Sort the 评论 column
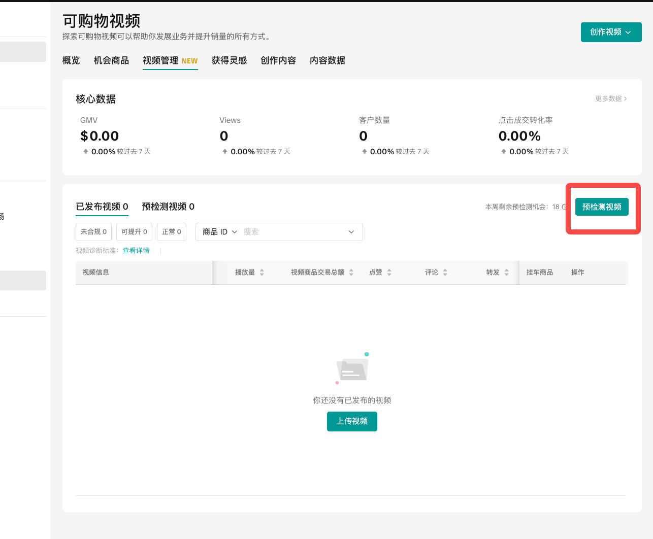Image resolution: width=653 pixels, height=539 pixels. point(445,273)
